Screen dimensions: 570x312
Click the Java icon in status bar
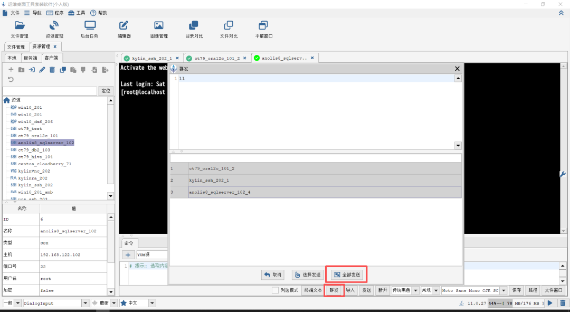pyautogui.click(x=462, y=303)
